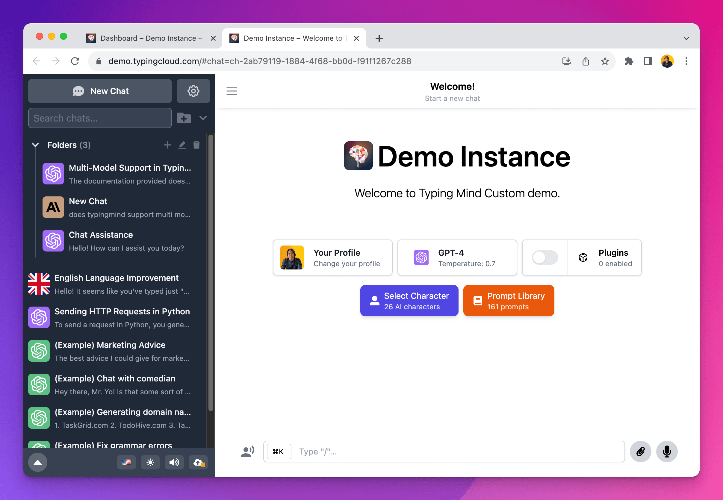The image size is (723, 500).
Task: Open the hamburger menu in chat header
Action: click(x=232, y=91)
